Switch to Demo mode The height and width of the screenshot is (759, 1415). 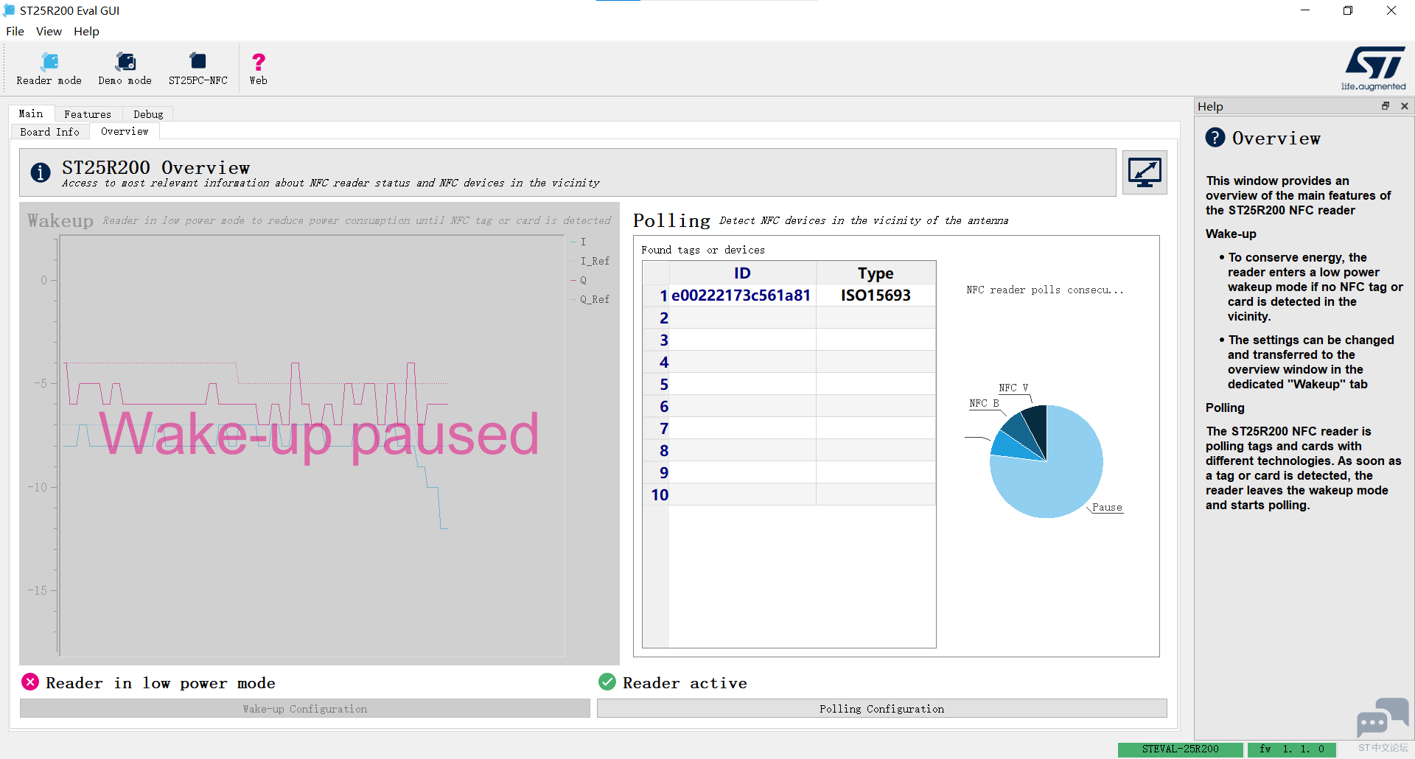[125, 69]
